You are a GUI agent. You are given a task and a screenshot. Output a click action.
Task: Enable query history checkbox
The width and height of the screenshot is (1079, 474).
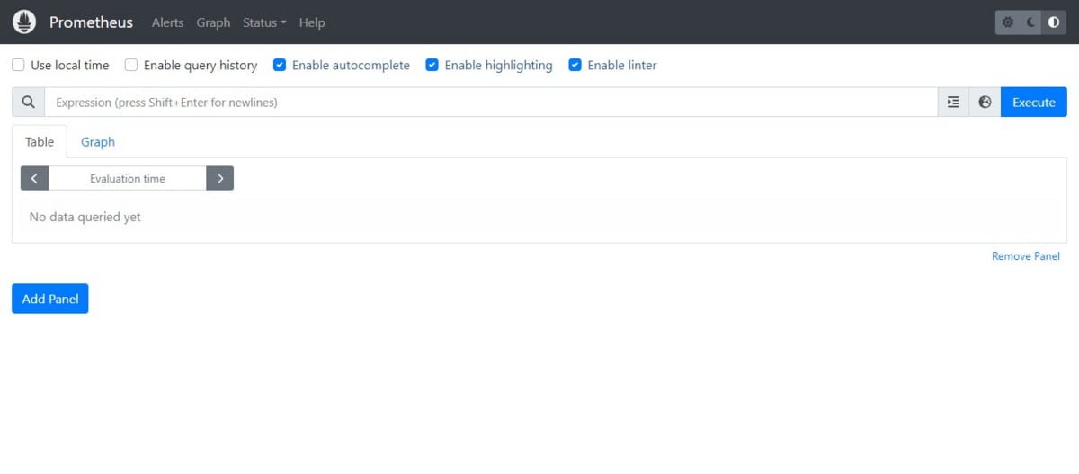[131, 66]
